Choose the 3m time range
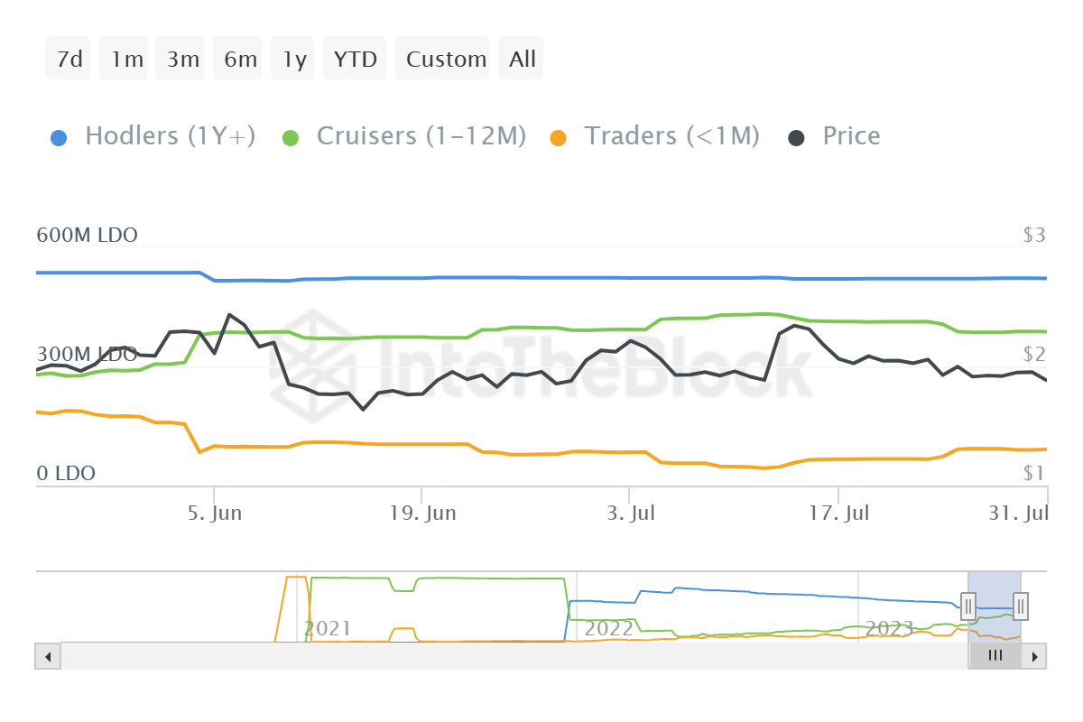 tap(182, 60)
